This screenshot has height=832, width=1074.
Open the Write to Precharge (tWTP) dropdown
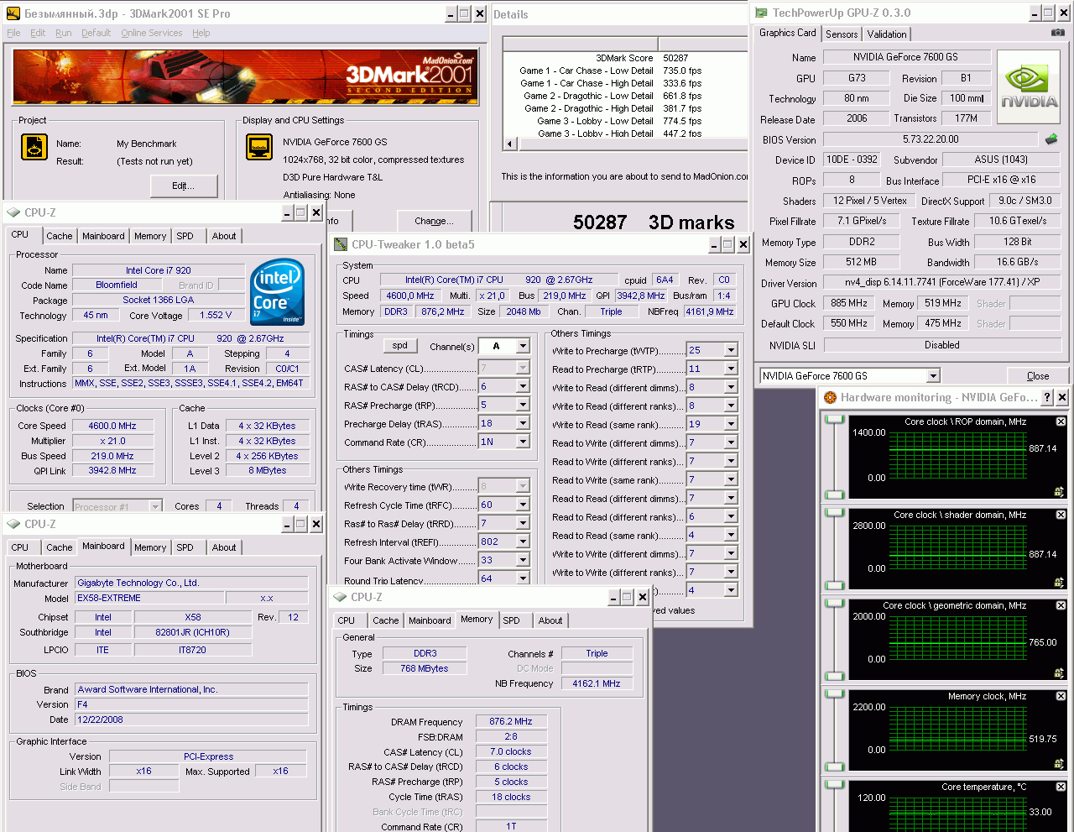tap(731, 350)
